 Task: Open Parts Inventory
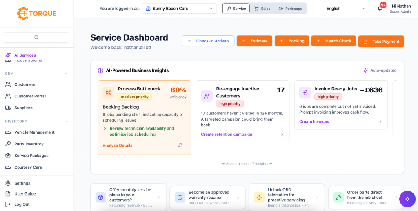pyautogui.click(x=29, y=144)
